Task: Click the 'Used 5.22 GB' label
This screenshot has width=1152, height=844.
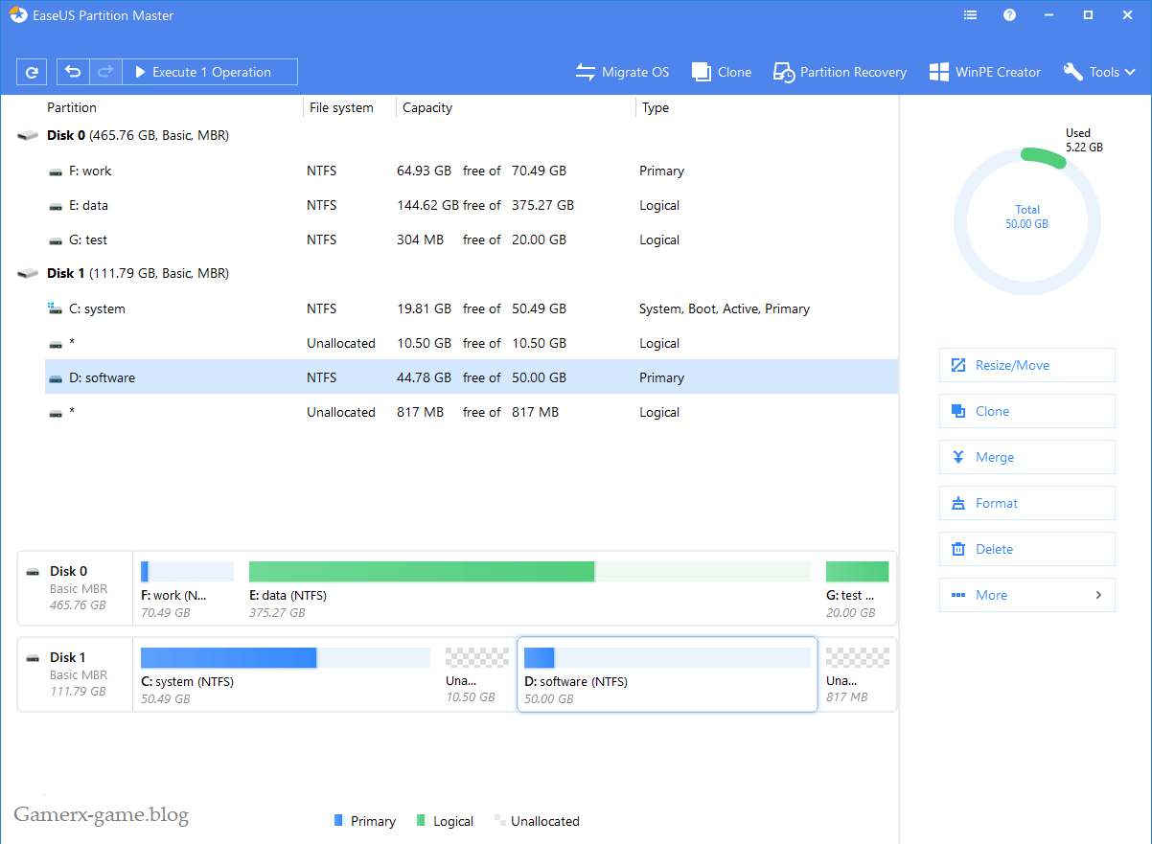Action: pyautogui.click(x=1084, y=141)
